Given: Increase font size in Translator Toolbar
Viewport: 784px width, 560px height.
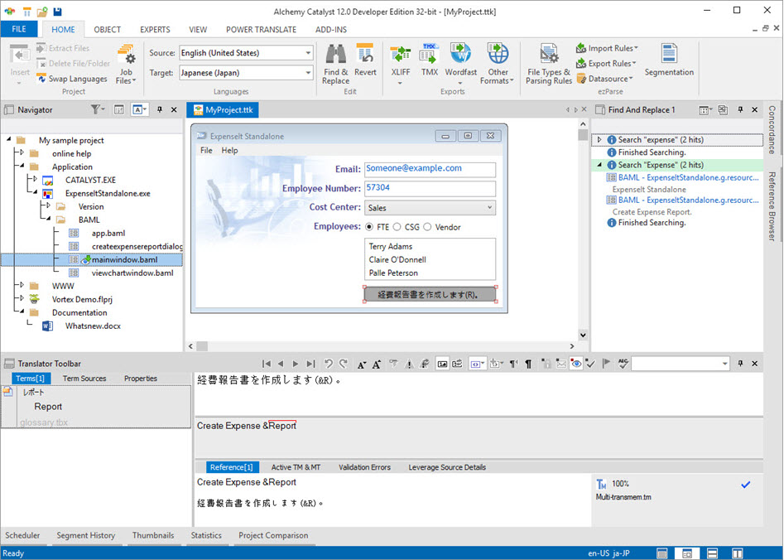Looking at the screenshot, I should [x=377, y=364].
